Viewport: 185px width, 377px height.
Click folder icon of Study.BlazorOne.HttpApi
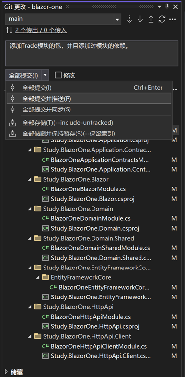click(x=38, y=307)
